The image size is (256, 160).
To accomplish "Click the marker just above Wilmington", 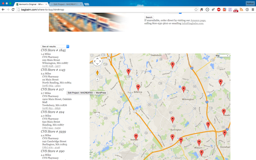I will [x=184, y=90].
